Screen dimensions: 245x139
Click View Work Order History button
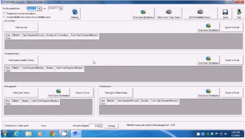point(116,93)
